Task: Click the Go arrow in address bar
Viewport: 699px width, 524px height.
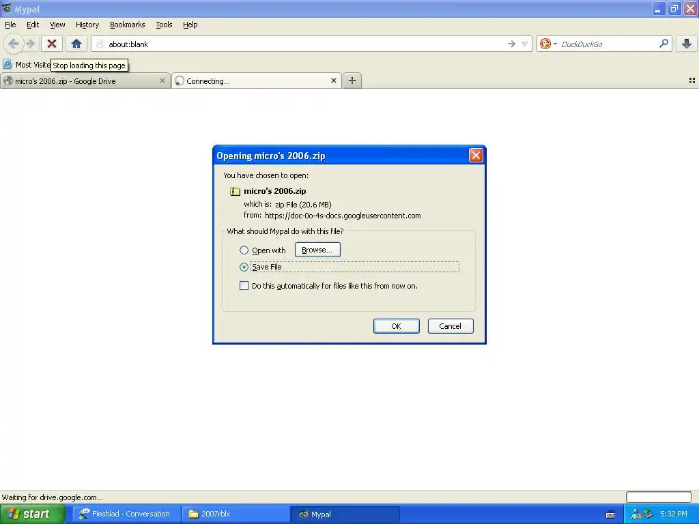Action: point(512,44)
